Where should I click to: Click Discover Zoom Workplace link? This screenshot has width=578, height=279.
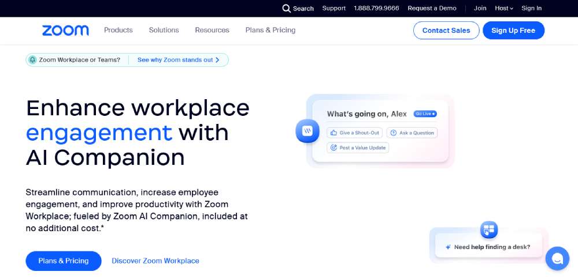[155, 261]
